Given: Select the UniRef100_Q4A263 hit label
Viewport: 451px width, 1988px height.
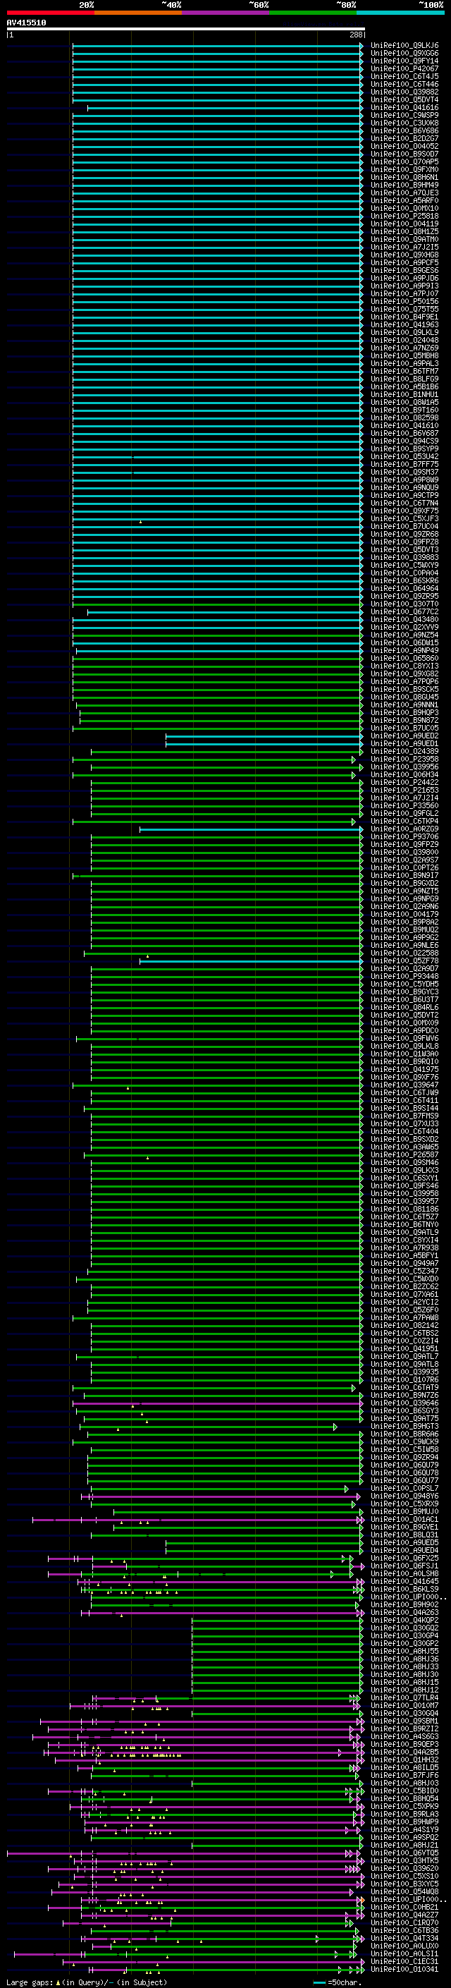Looking at the screenshot, I should pyautogui.click(x=404, y=1612).
